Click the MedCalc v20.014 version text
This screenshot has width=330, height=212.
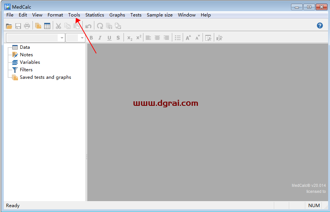pyautogui.click(x=309, y=185)
